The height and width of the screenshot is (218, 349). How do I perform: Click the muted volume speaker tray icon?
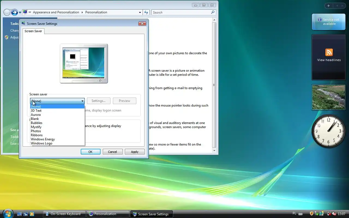[334, 214]
